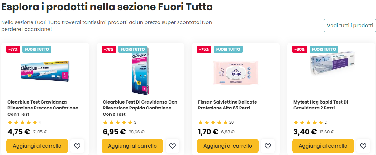Add Clearblue Rilevazione Precoce to wishlist heart

[x=77, y=146]
